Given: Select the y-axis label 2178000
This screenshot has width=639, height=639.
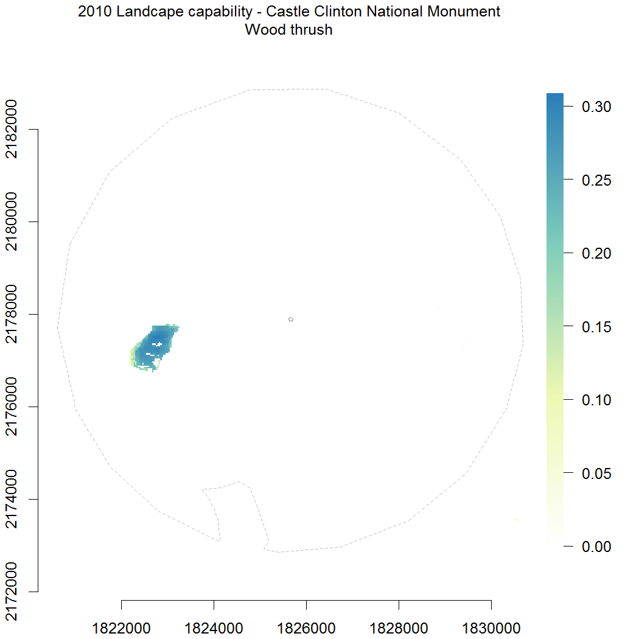Looking at the screenshot, I should click(x=12, y=314).
